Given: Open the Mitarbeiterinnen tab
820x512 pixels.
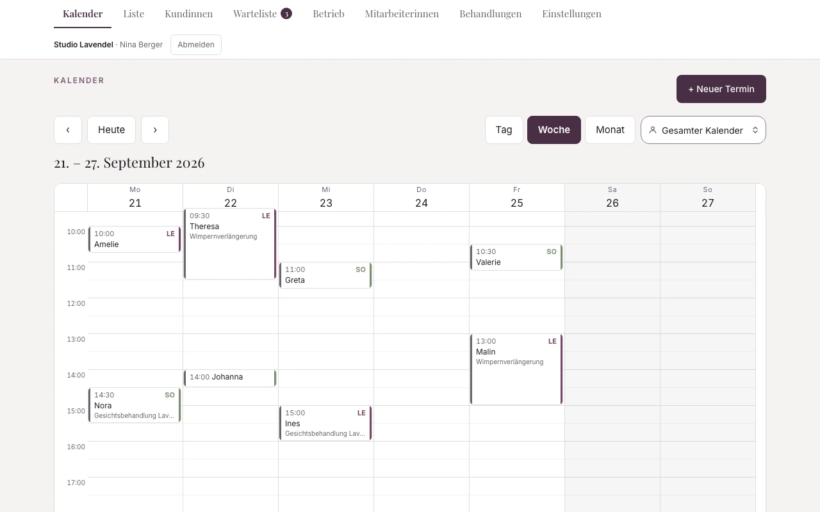Looking at the screenshot, I should pyautogui.click(x=402, y=13).
